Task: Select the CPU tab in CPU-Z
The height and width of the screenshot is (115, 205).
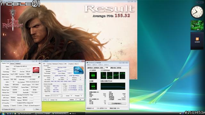Action: click(44, 64)
